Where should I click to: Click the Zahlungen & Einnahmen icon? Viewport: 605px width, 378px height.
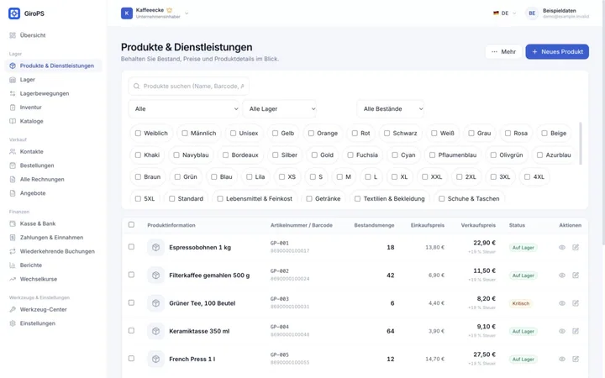pos(13,238)
